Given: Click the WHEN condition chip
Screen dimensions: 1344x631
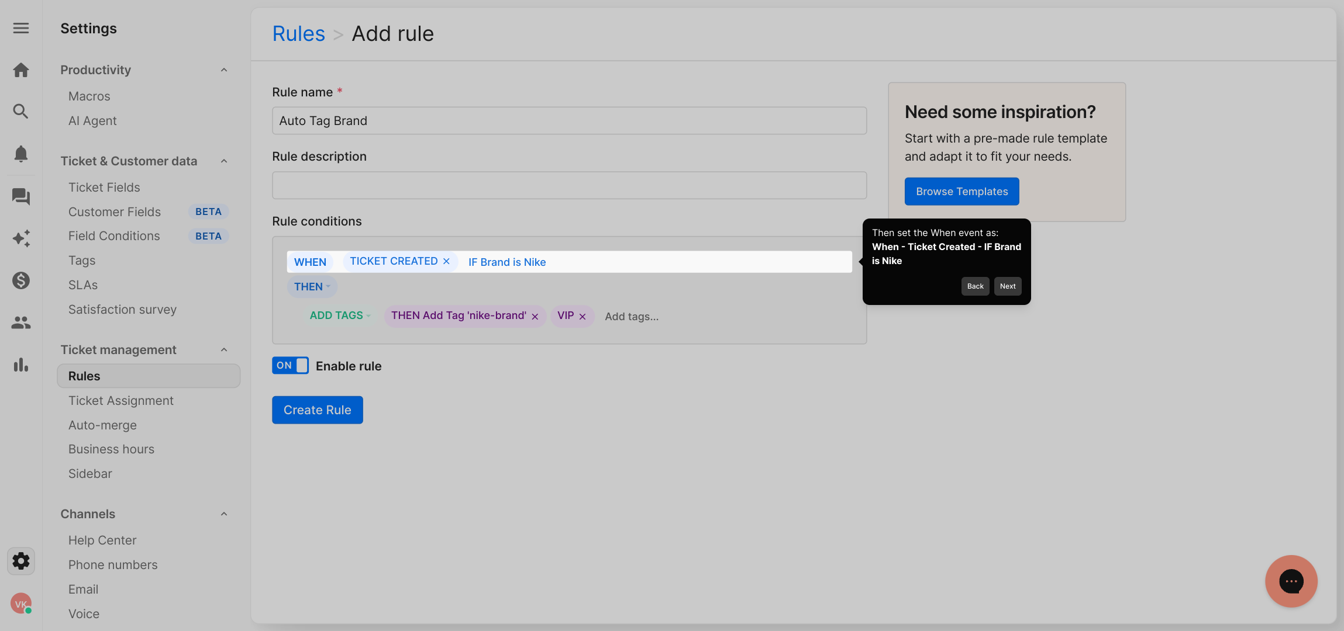Looking at the screenshot, I should 310,262.
